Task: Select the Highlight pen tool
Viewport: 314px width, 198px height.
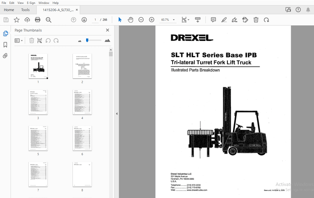Action: (x=224, y=20)
